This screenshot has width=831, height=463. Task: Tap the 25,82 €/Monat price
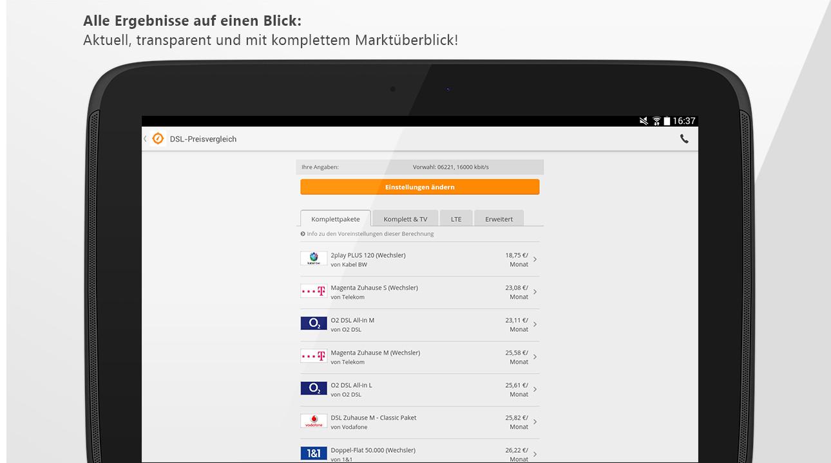pyautogui.click(x=517, y=422)
